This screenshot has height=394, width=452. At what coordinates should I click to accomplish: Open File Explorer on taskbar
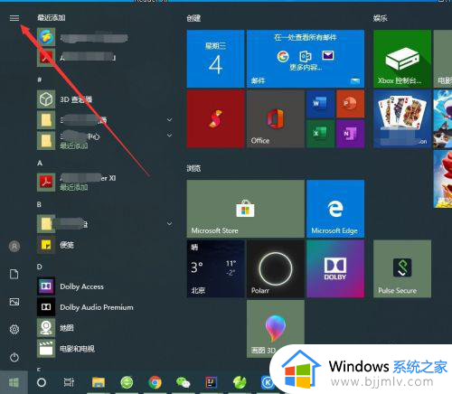(x=99, y=382)
